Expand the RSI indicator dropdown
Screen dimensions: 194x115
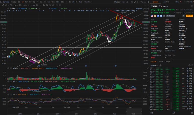(x=16, y=95)
